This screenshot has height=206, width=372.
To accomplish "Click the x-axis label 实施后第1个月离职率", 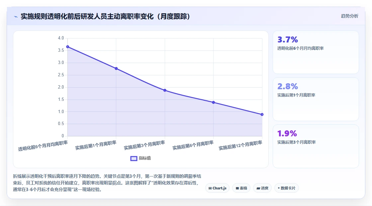I will coord(96,145).
